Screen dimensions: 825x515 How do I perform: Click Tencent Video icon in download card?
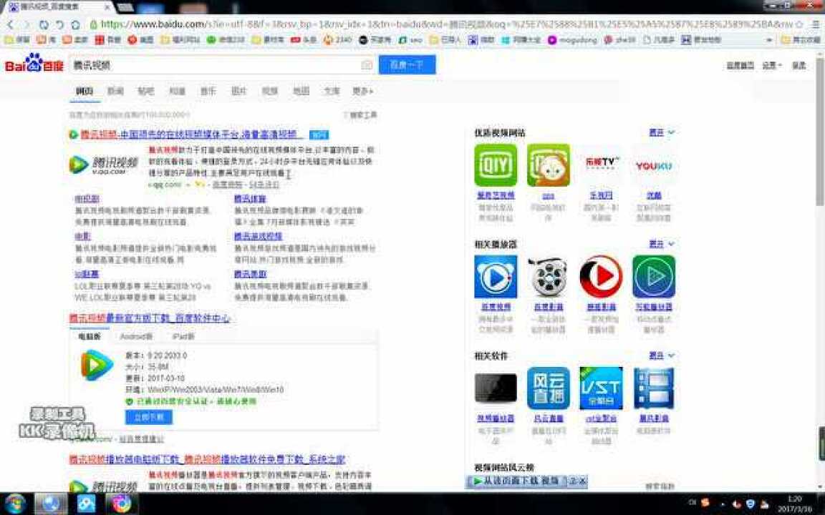coord(97,365)
